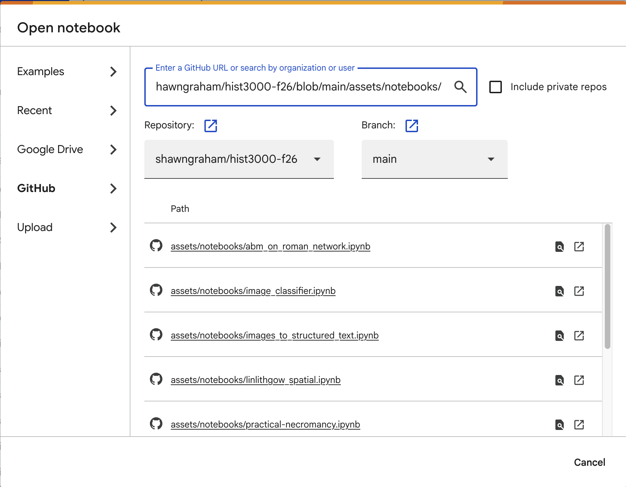
Task: Click the GitHub logo beside images_to_structured_text.ipynb
Action: pyautogui.click(x=156, y=335)
